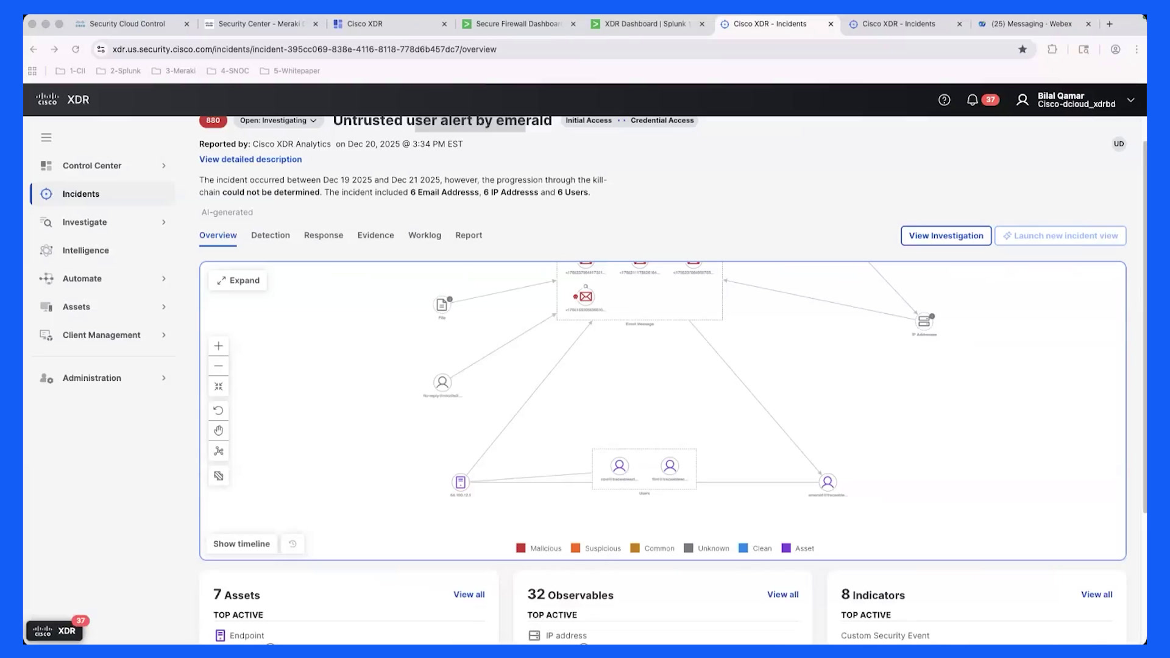Viewport: 1170px width, 658px height.
Task: Click the graph layout nodes icon
Action: pos(218,451)
